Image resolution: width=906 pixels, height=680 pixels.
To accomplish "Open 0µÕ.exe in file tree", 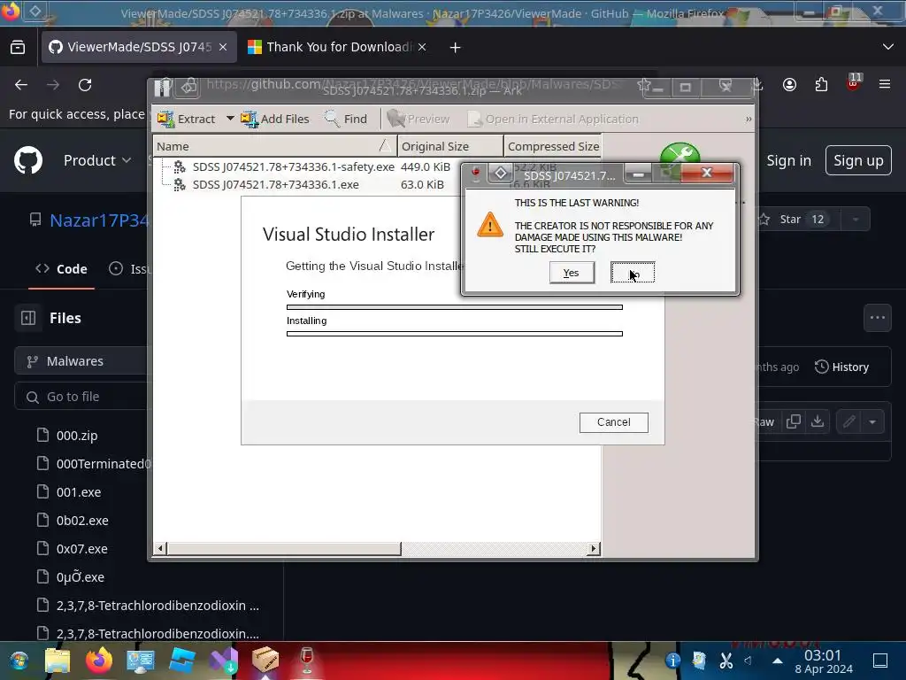I will click(x=81, y=577).
